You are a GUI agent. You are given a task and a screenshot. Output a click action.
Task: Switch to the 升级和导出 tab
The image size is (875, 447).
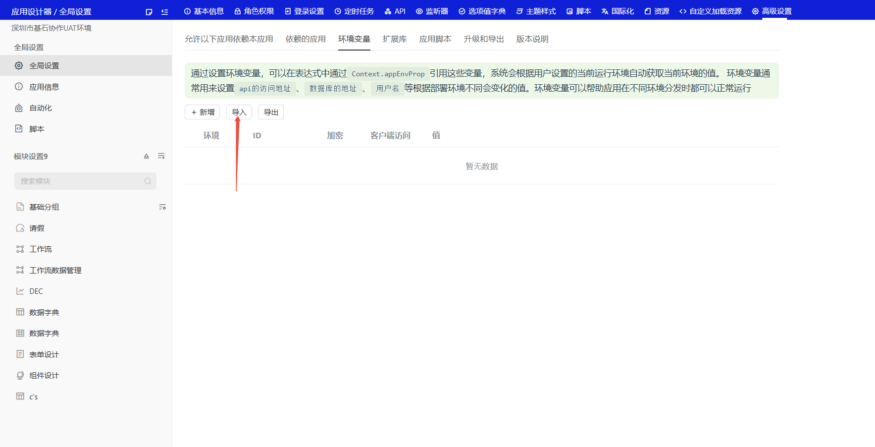(x=484, y=39)
